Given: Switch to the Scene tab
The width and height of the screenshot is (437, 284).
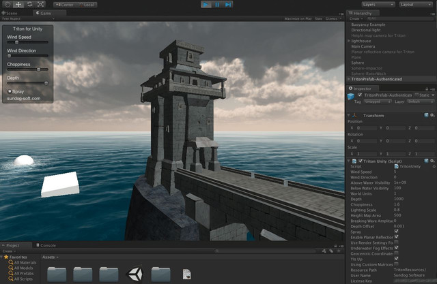Looking at the screenshot, I should click(x=10, y=13).
